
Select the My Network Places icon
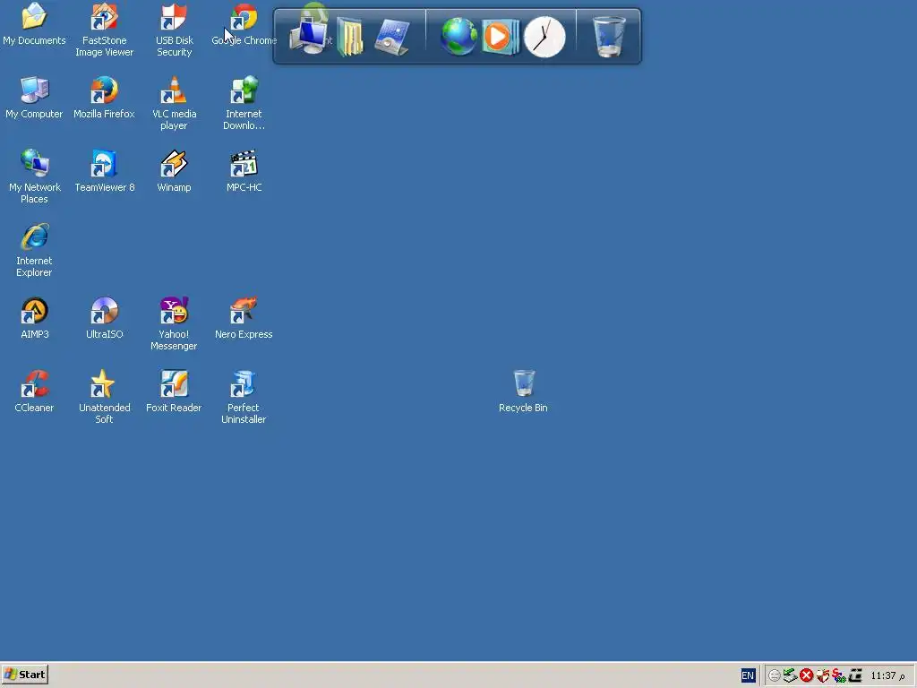click(34, 176)
